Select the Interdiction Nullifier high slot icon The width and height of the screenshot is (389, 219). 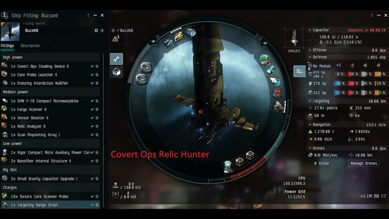click(x=191, y=32)
